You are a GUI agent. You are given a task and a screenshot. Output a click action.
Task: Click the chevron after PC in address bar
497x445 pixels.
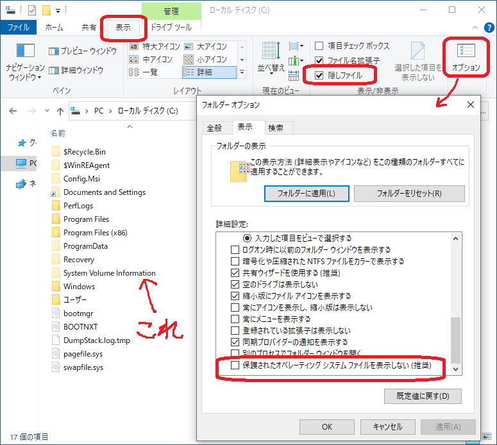point(110,111)
